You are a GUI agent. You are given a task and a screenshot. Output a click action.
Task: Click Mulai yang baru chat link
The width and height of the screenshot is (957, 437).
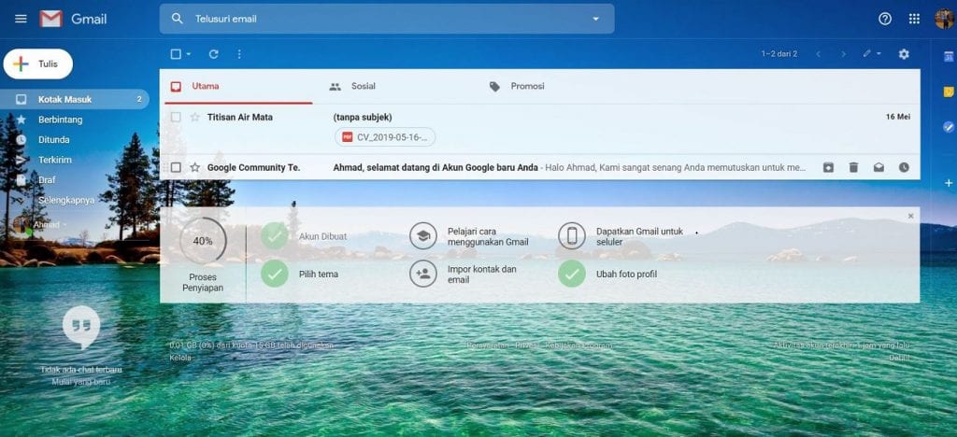coord(81,382)
